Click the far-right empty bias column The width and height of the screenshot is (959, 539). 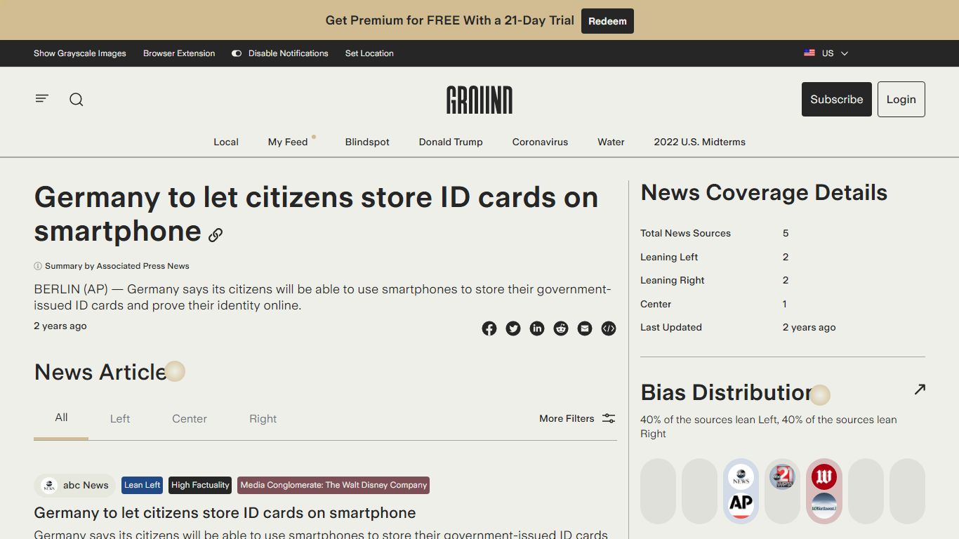click(x=907, y=491)
